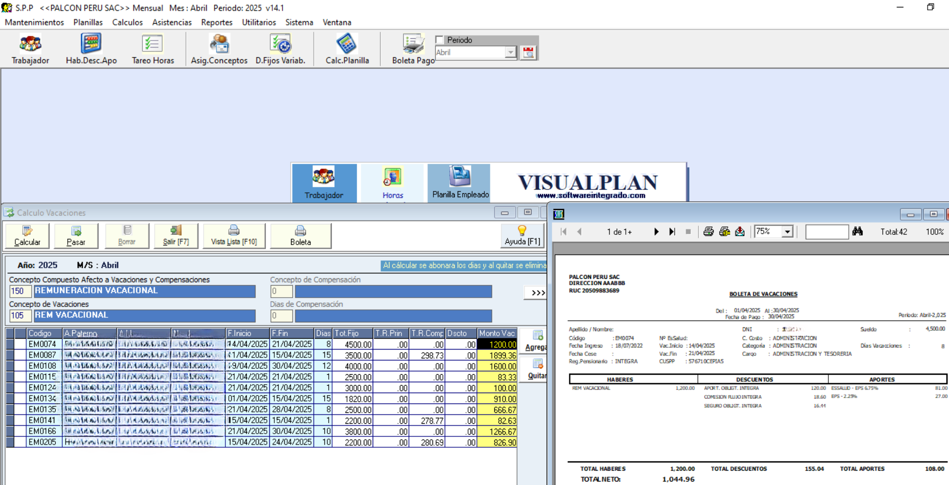Open Planillas menu

88,22
